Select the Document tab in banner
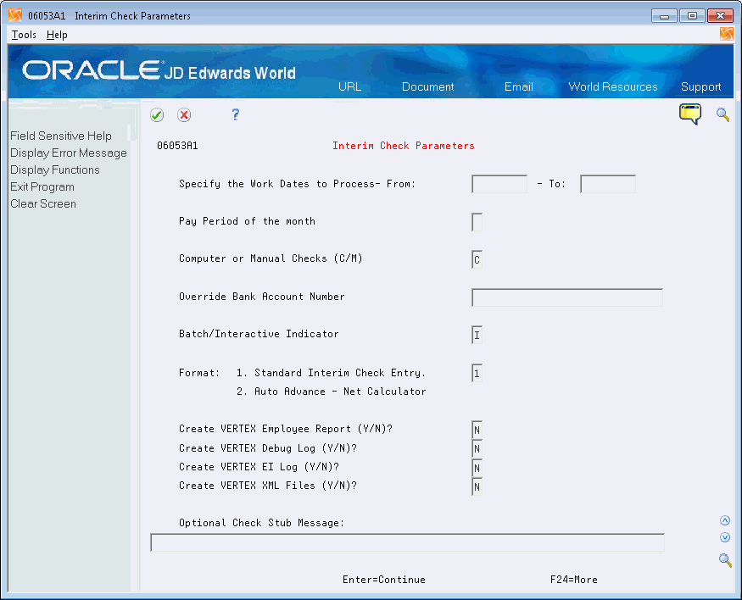The image size is (742, 600). [427, 86]
